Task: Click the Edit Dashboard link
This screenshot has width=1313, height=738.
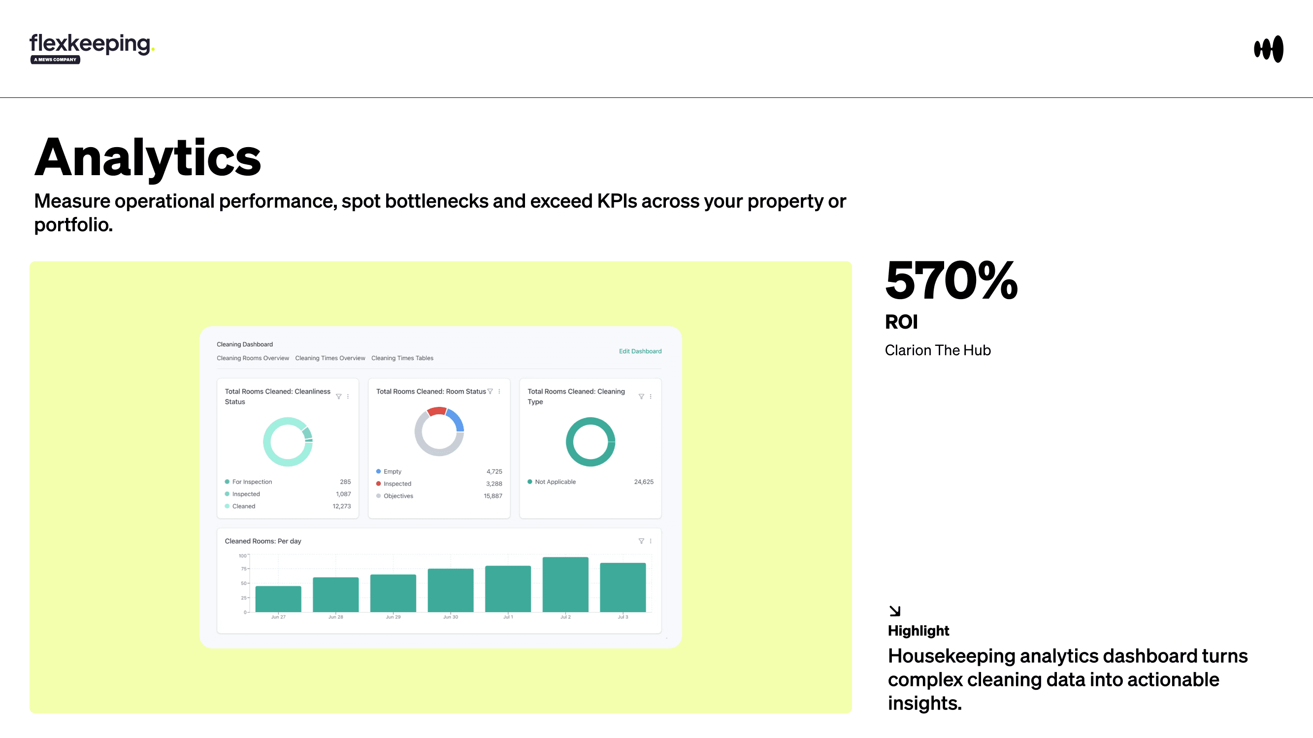Action: pos(640,351)
